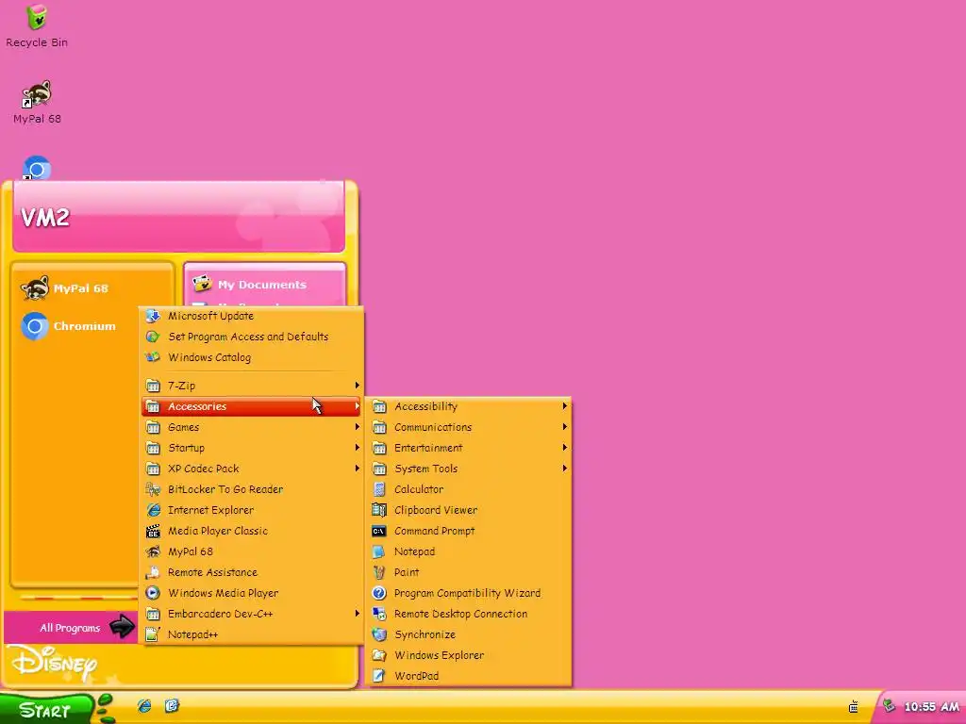This screenshot has height=724, width=966.
Task: Expand the Accessibility submenu
Action: point(468,406)
